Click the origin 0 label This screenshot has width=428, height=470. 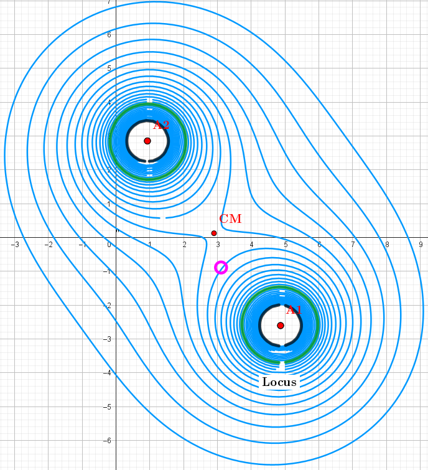point(109,245)
